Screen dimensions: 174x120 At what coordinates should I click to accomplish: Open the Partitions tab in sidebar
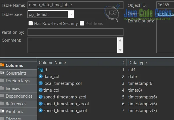(18, 111)
